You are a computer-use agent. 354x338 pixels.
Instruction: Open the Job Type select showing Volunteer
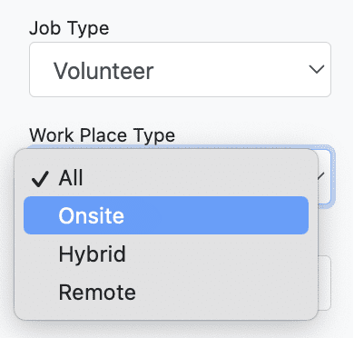[x=180, y=69]
